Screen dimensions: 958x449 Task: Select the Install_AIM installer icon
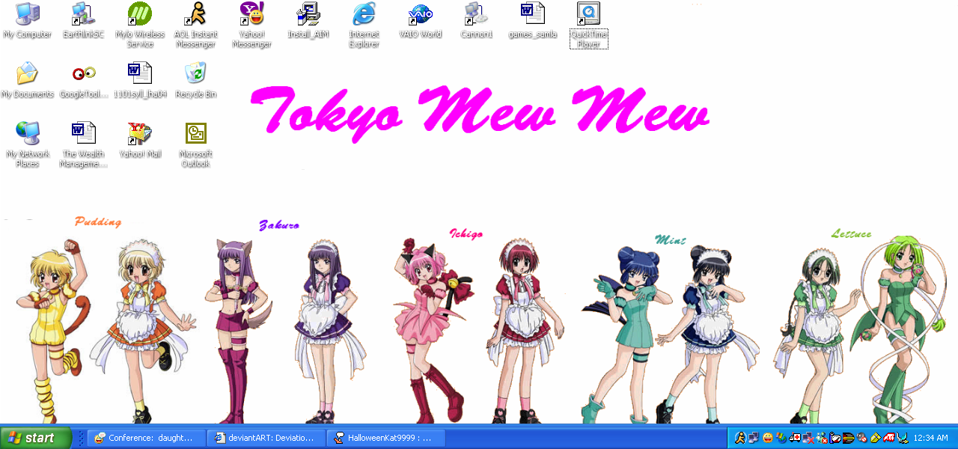click(308, 21)
